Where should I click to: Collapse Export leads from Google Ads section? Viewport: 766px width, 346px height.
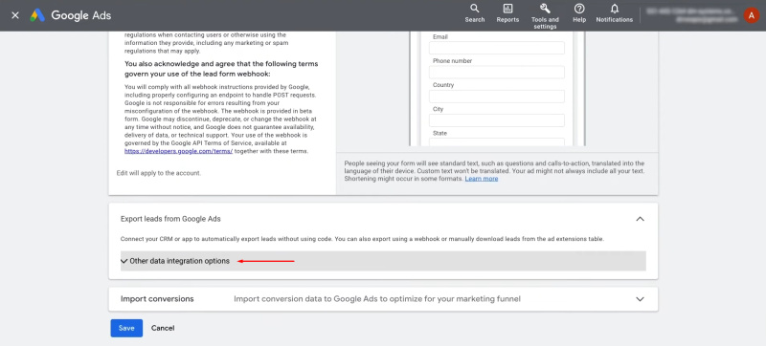point(640,219)
